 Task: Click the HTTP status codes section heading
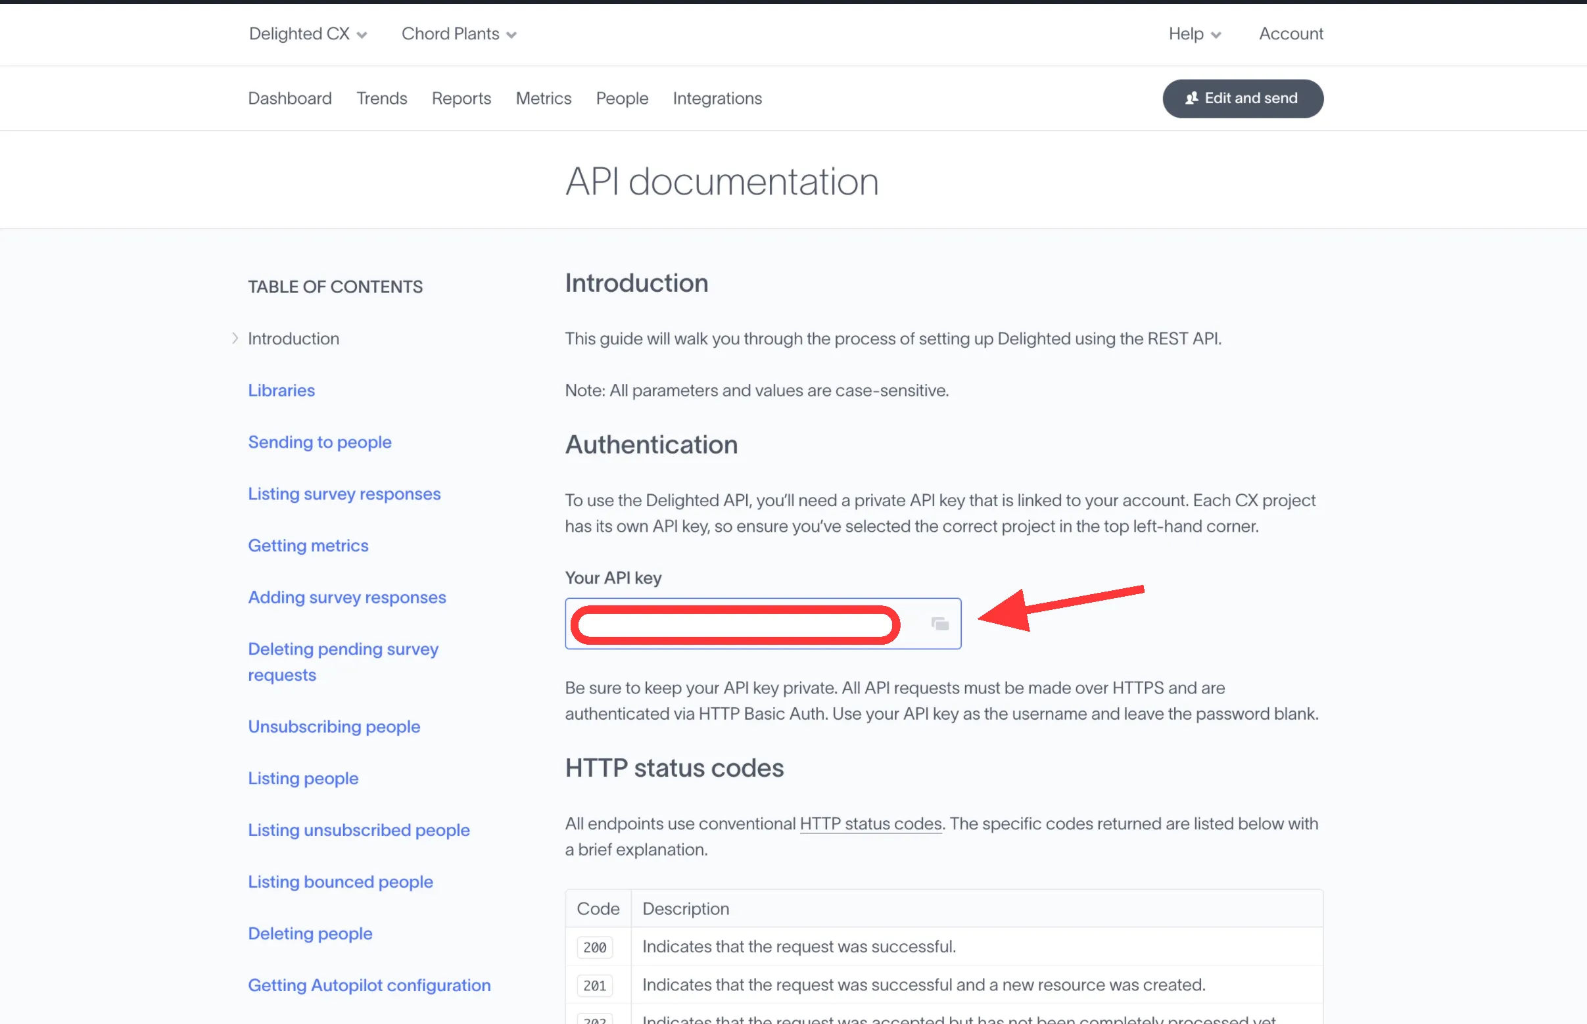[x=675, y=768]
